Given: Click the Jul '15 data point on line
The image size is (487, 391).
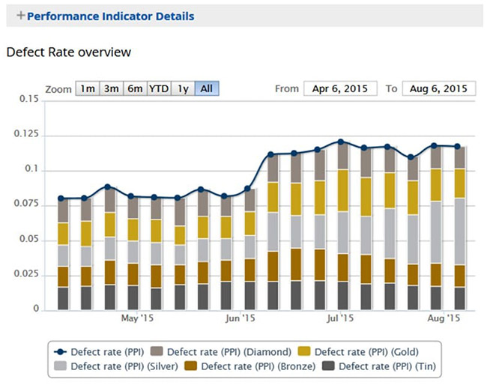Looking at the screenshot, I should [x=340, y=142].
